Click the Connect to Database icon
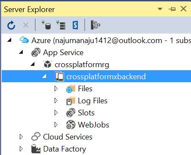This screenshot has width=191, height=155. click(46, 25)
